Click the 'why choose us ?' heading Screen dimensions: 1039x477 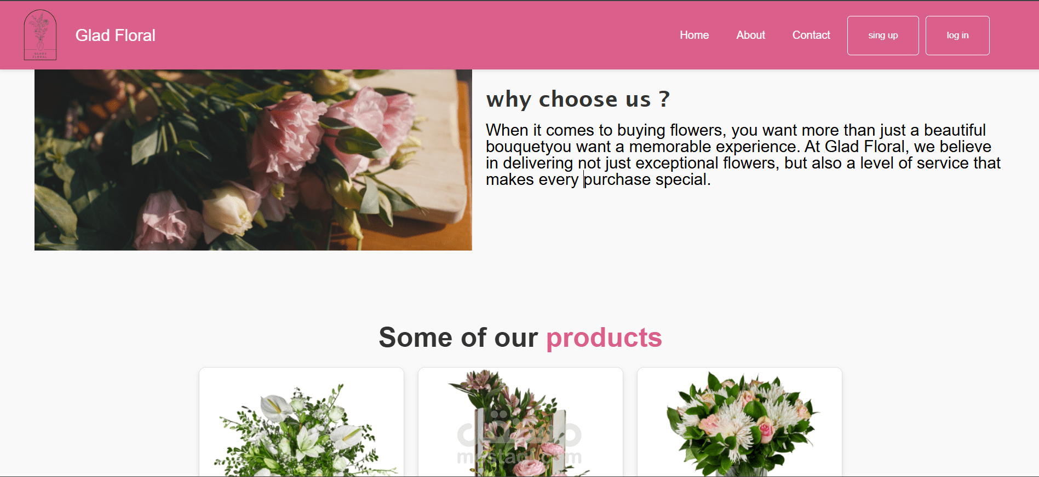pos(578,100)
